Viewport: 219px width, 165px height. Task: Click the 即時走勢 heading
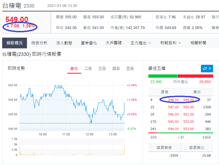tap(16, 68)
